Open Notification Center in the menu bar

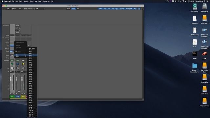208,1
